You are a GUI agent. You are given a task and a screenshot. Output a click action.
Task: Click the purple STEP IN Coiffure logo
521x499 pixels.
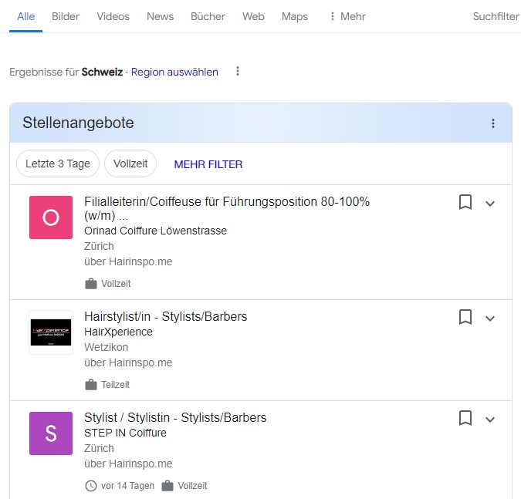click(51, 433)
